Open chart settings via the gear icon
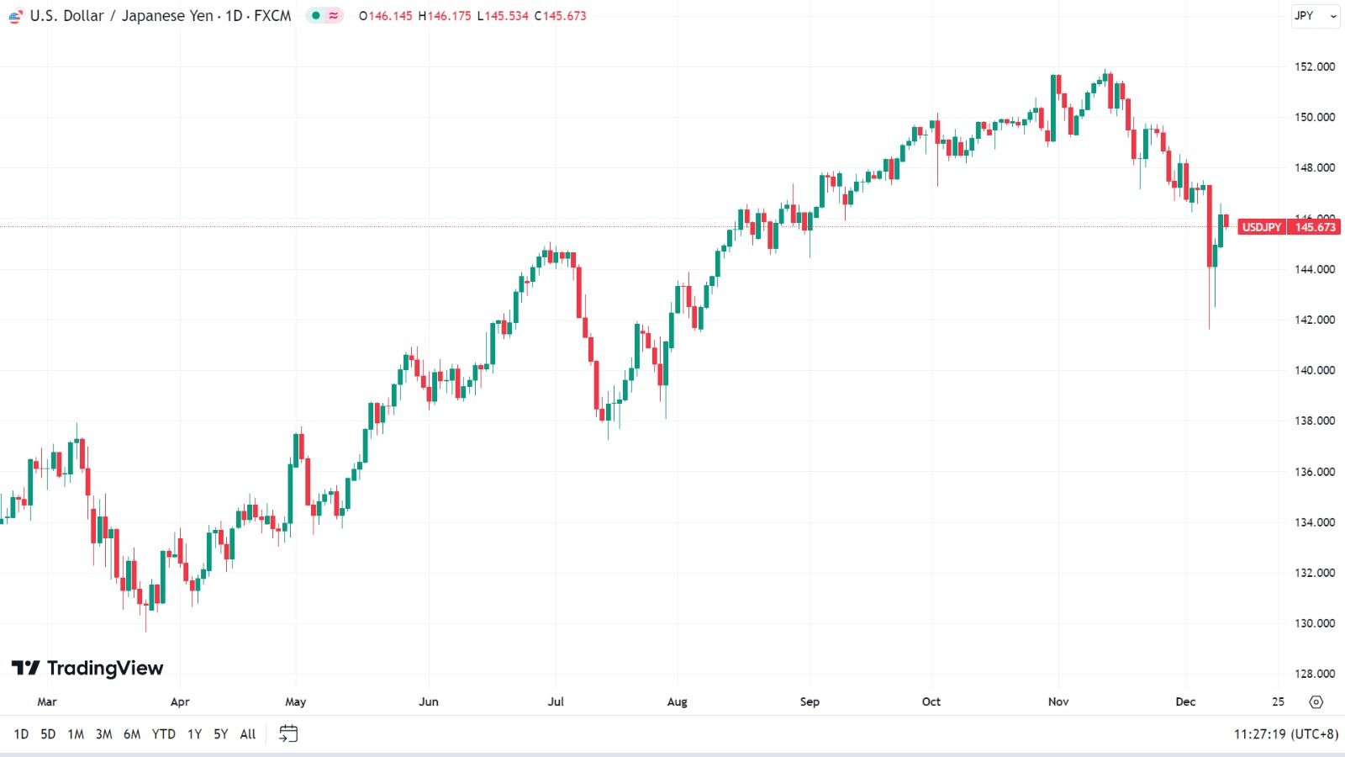1345x757 pixels. [x=1316, y=701]
